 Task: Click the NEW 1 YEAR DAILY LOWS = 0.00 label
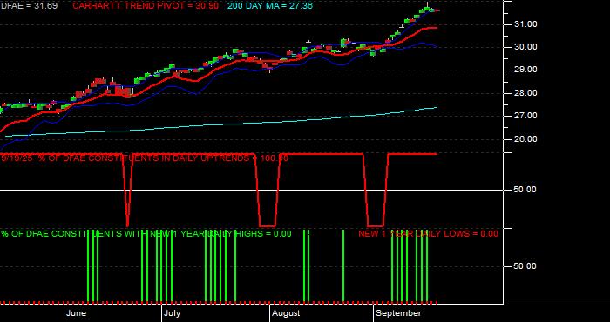(x=428, y=234)
